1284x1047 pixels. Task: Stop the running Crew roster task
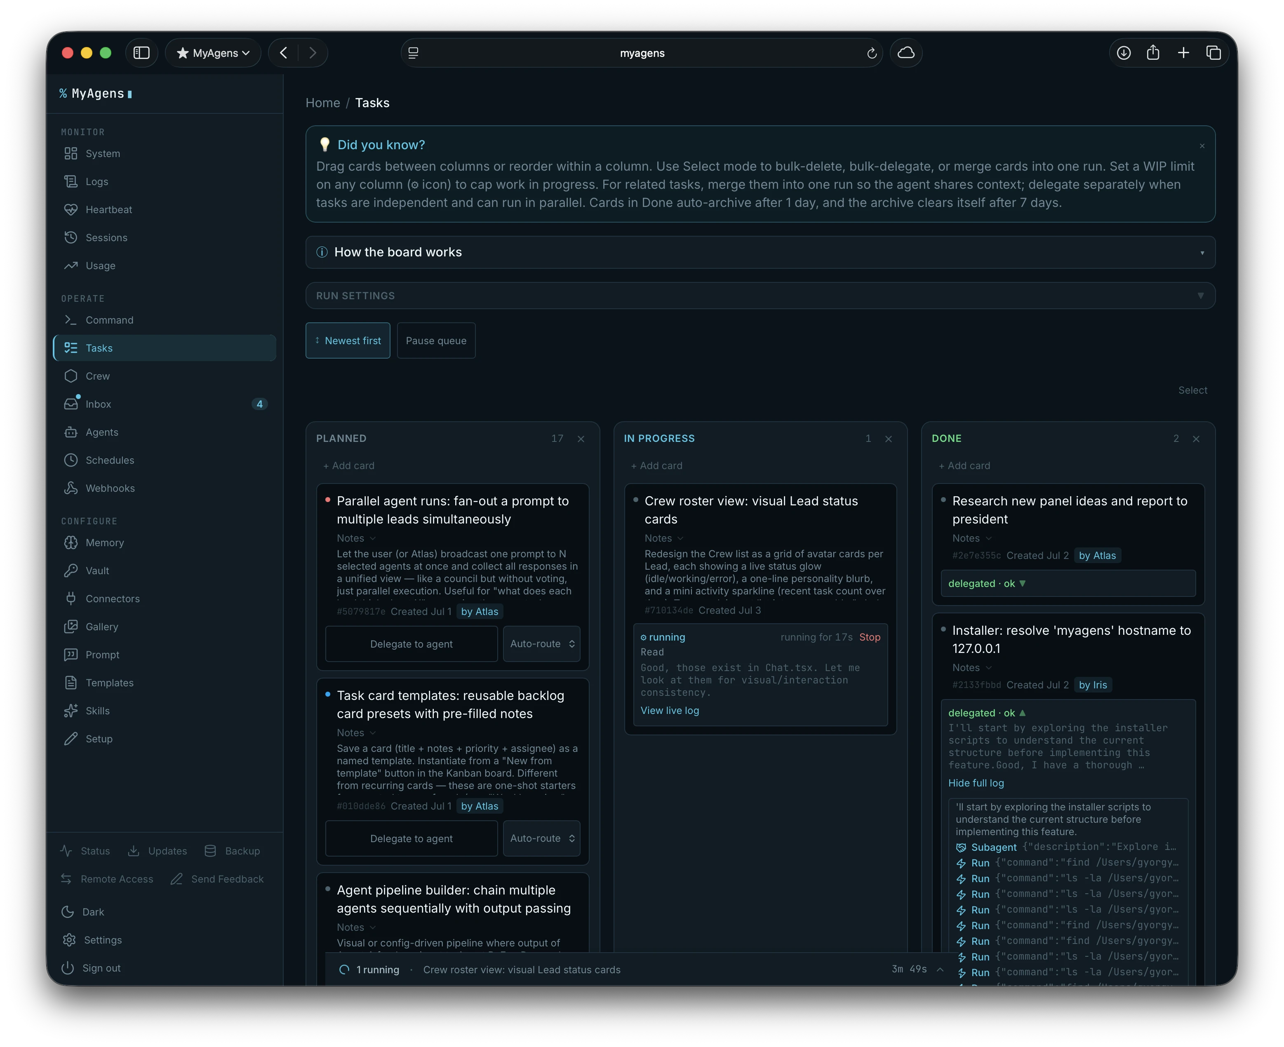870,637
